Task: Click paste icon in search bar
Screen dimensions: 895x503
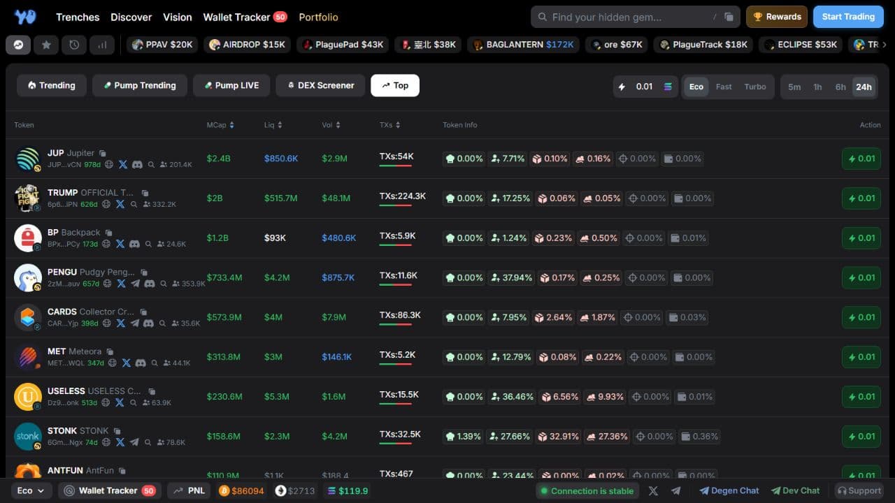Action: pos(729,17)
